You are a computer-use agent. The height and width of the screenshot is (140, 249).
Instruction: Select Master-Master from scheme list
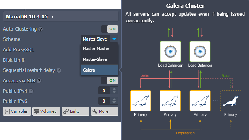tap(99, 49)
